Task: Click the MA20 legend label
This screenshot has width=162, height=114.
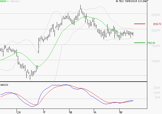Action: (3, 1)
